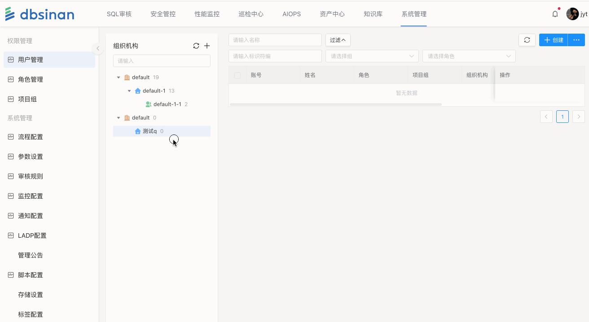
Task: Focus the 请输入名称 name search field
Action: point(275,40)
